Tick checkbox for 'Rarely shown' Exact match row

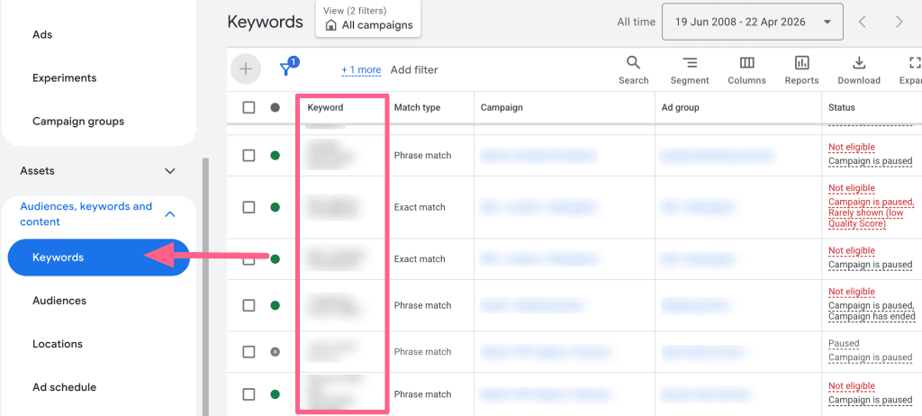[x=249, y=207]
